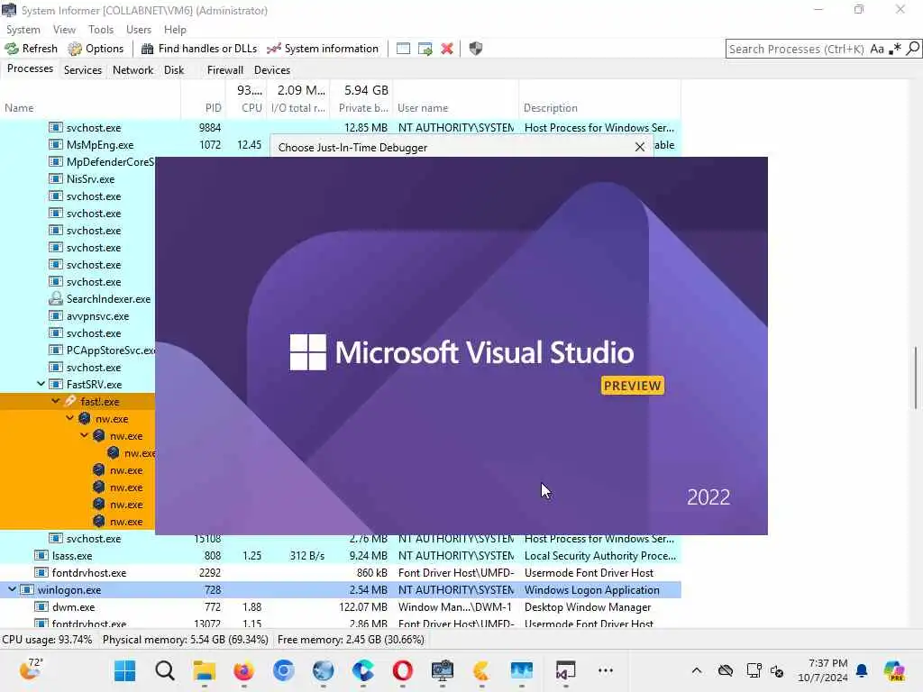Focus the Search Processes input field

pyautogui.click(x=797, y=49)
